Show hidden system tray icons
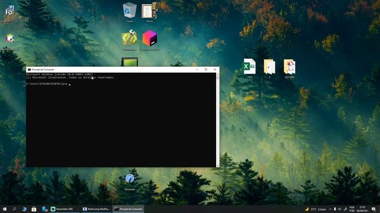The height and width of the screenshot is (213, 380). pyautogui.click(x=330, y=209)
